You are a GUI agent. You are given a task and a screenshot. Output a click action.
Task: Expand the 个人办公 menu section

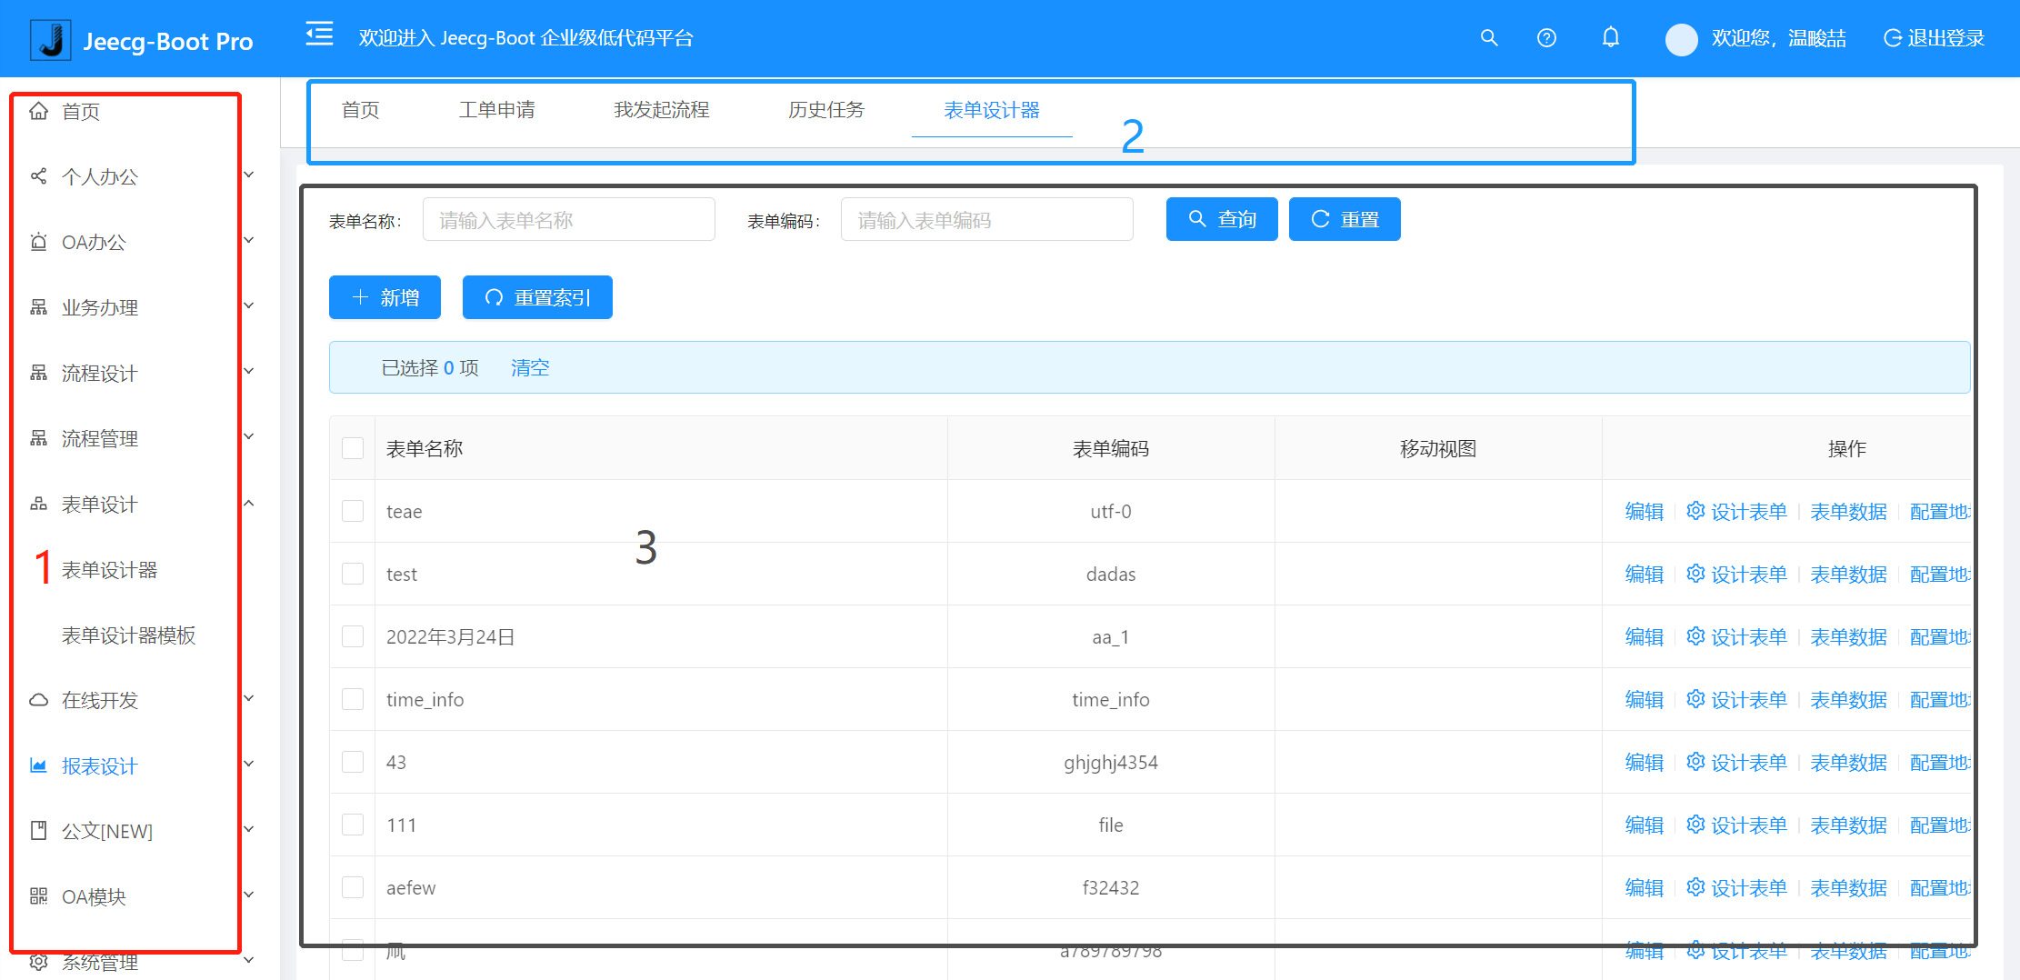coord(100,176)
